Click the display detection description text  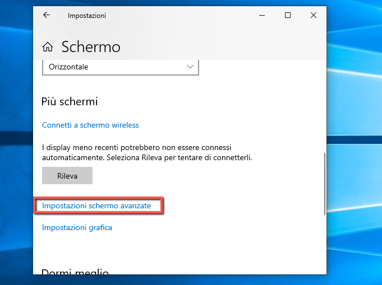click(x=147, y=152)
